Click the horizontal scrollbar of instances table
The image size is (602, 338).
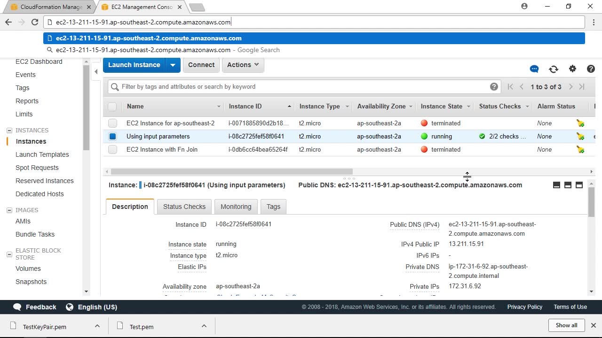coord(232,172)
